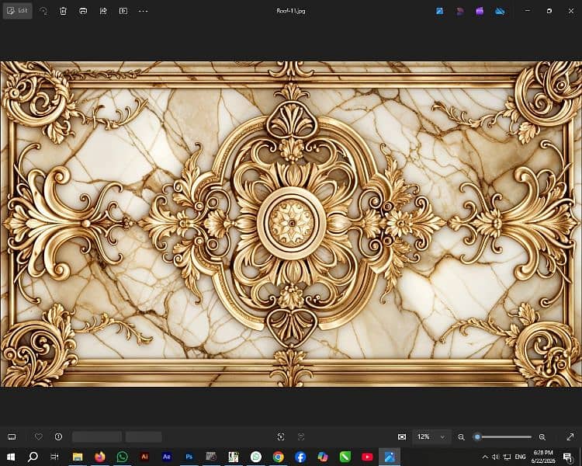Enter full screen with the expand arrows icon
This screenshot has height=466, width=582.
(x=570, y=437)
